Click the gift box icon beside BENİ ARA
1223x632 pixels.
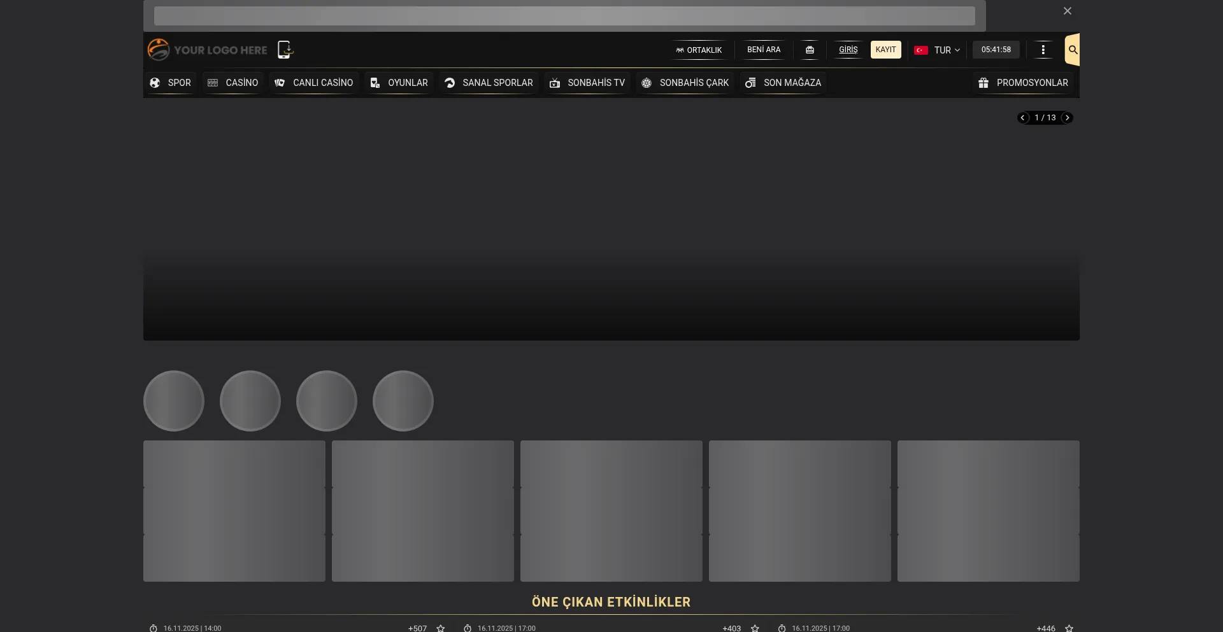810,50
